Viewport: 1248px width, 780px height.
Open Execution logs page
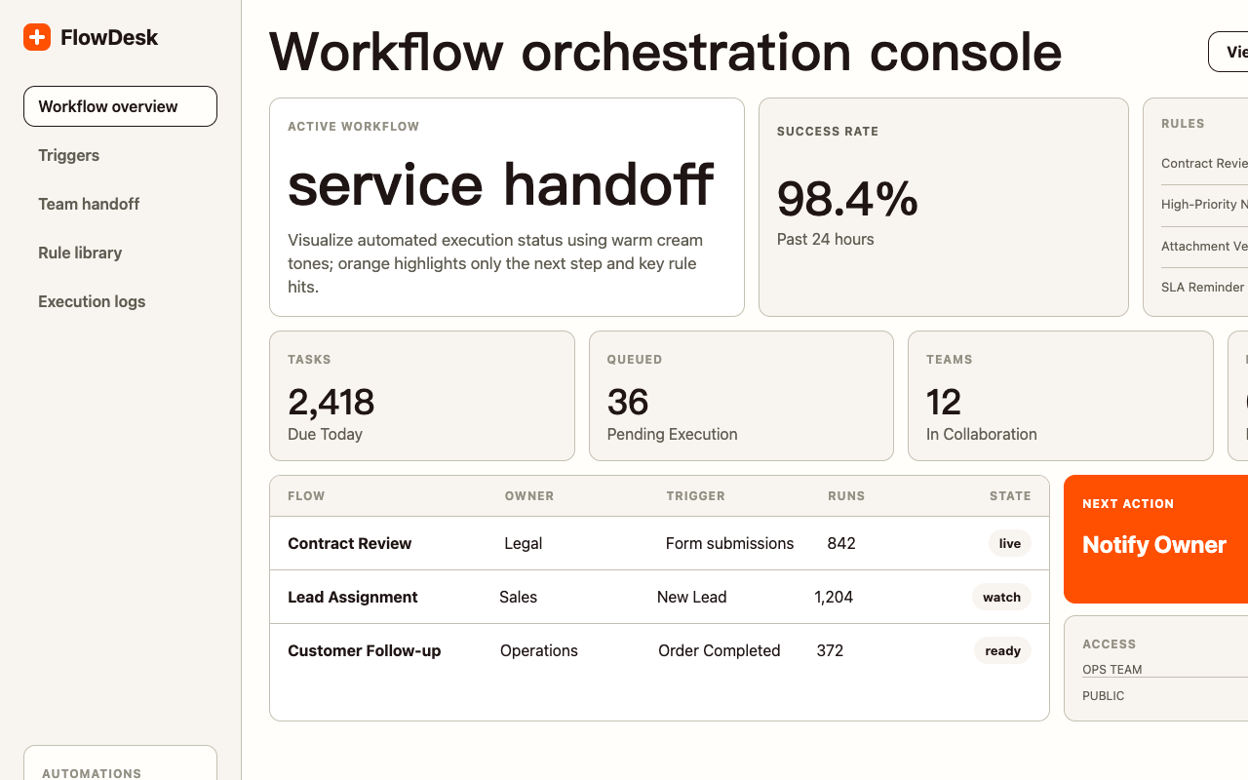coord(120,301)
